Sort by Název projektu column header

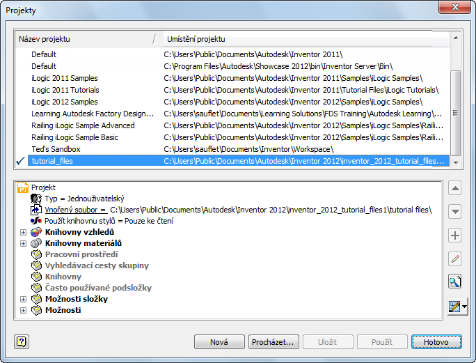pyautogui.click(x=88, y=39)
